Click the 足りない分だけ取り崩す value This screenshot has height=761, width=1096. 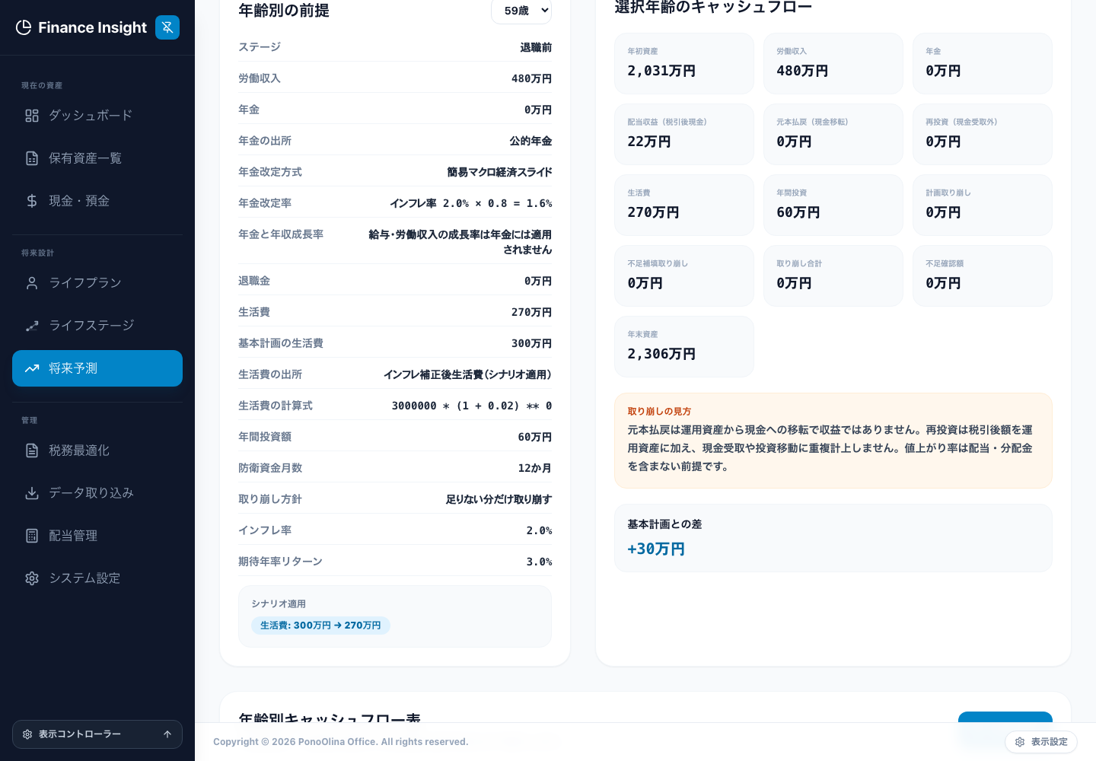coord(499,499)
